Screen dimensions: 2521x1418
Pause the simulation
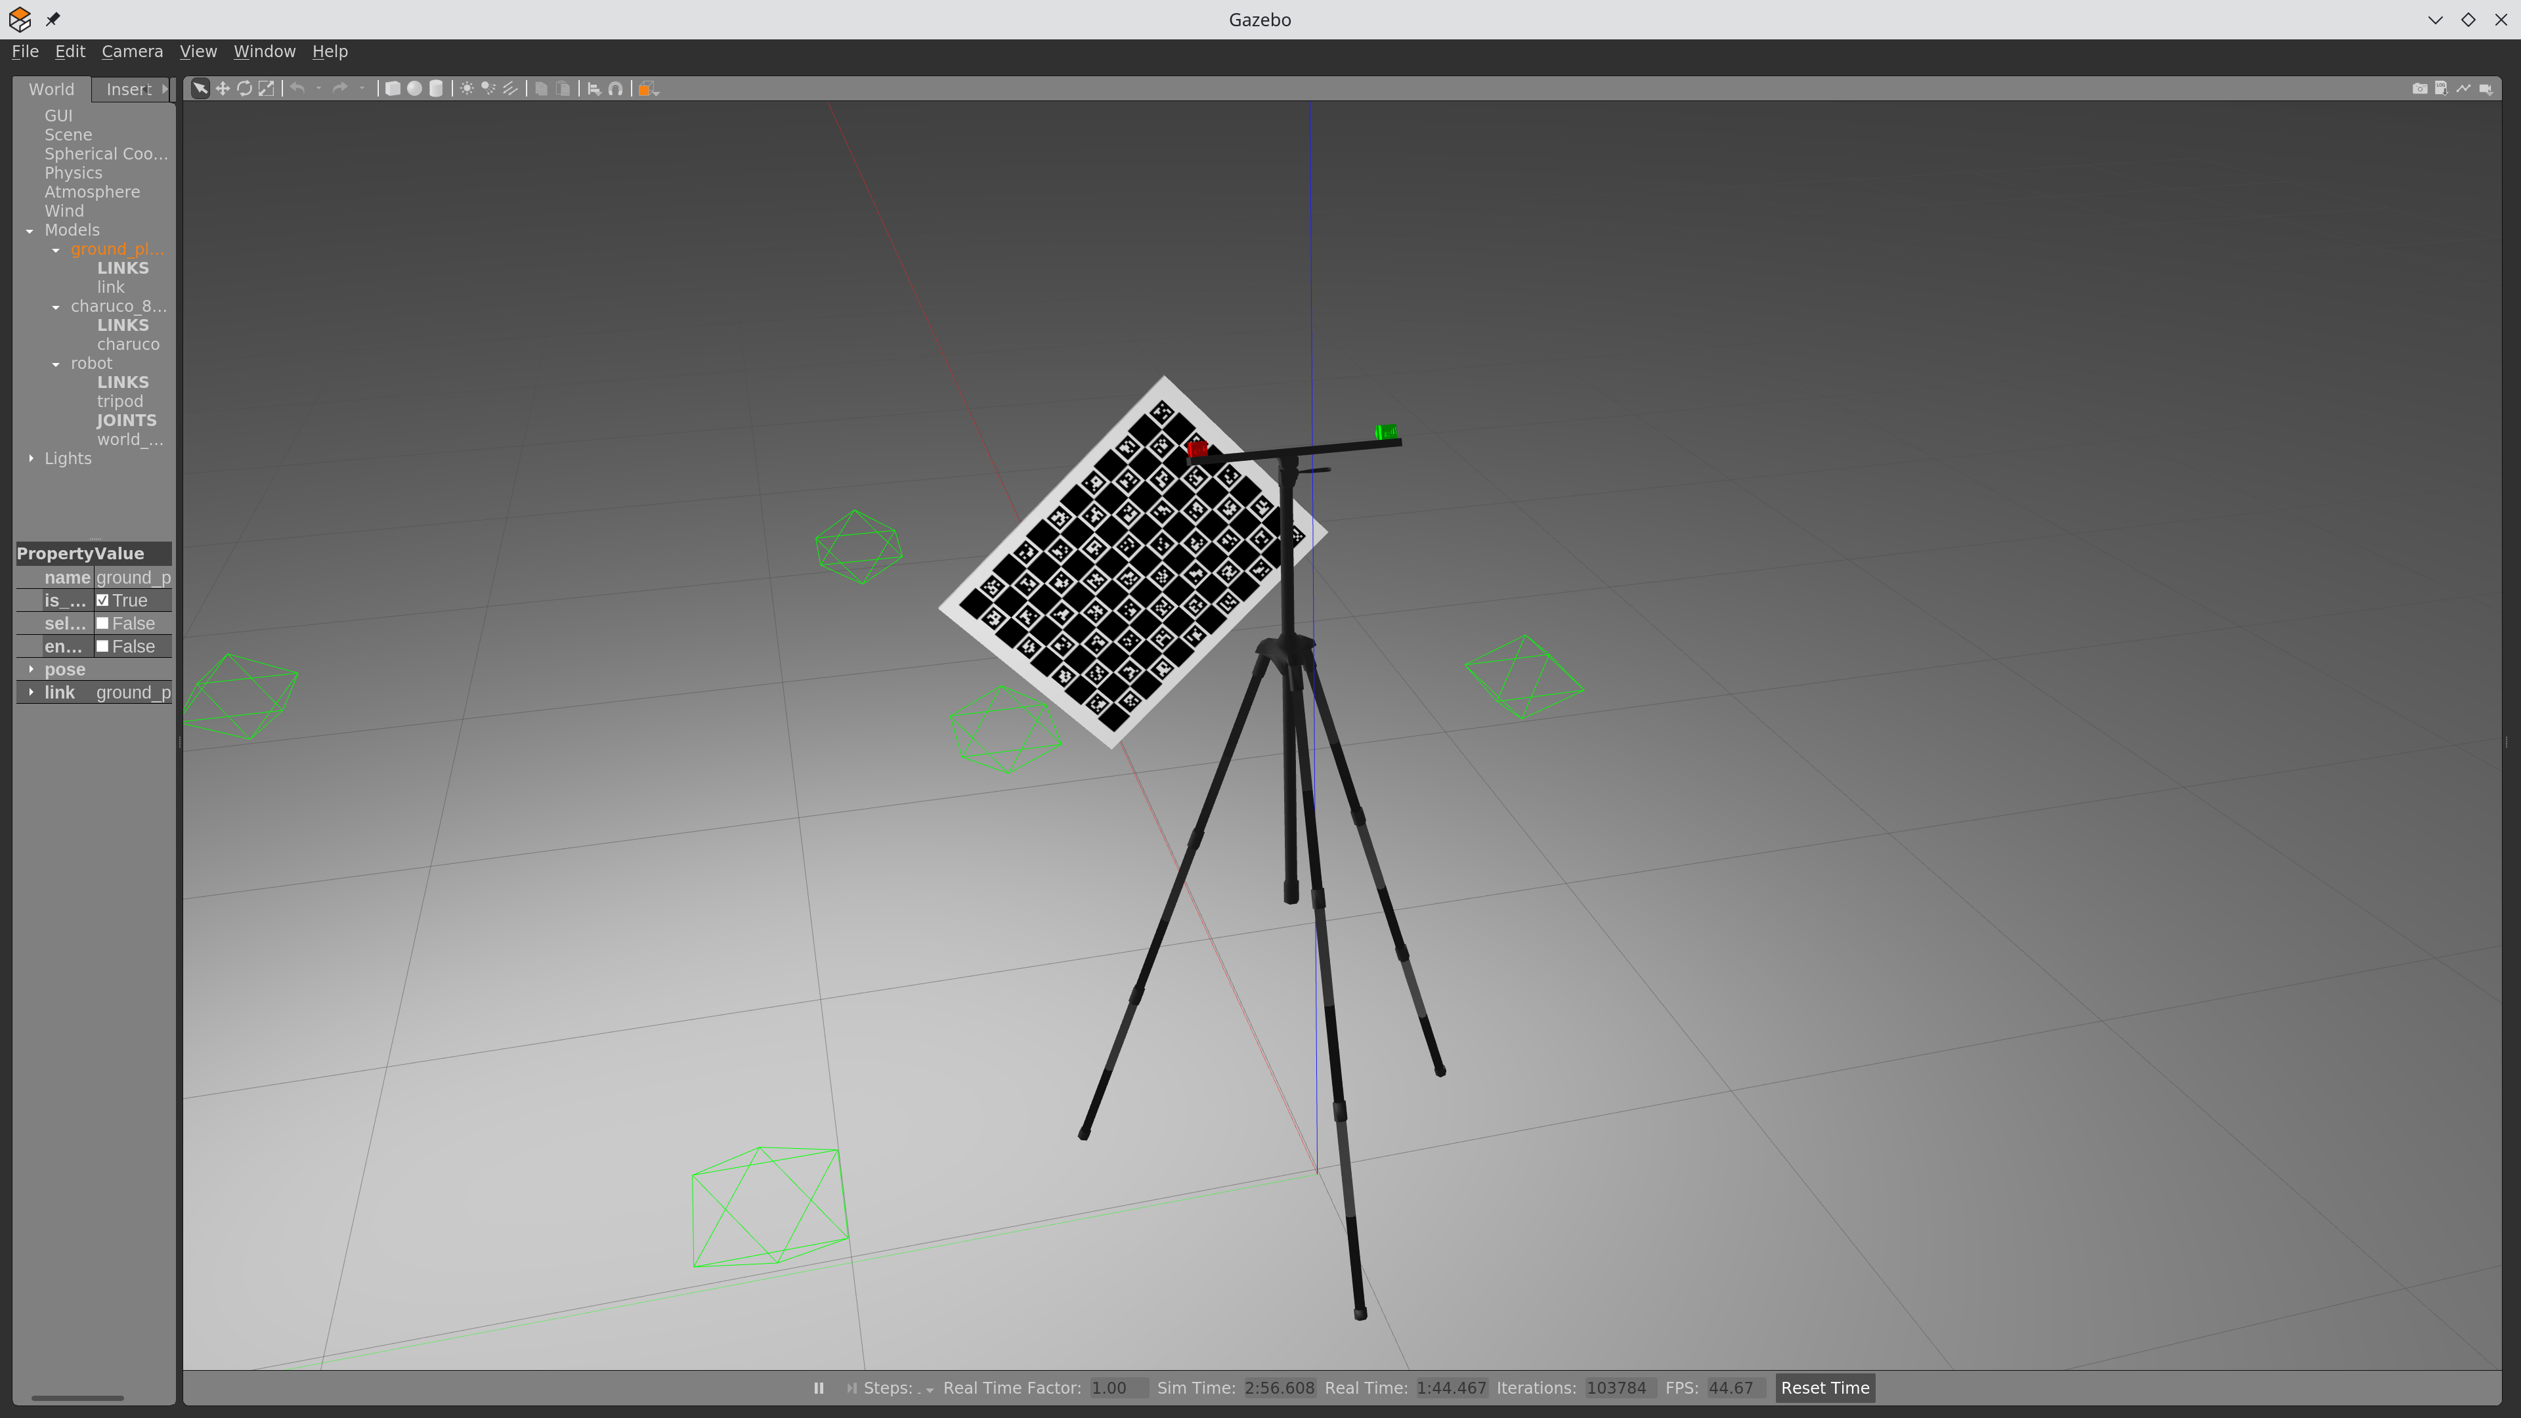(x=818, y=1388)
